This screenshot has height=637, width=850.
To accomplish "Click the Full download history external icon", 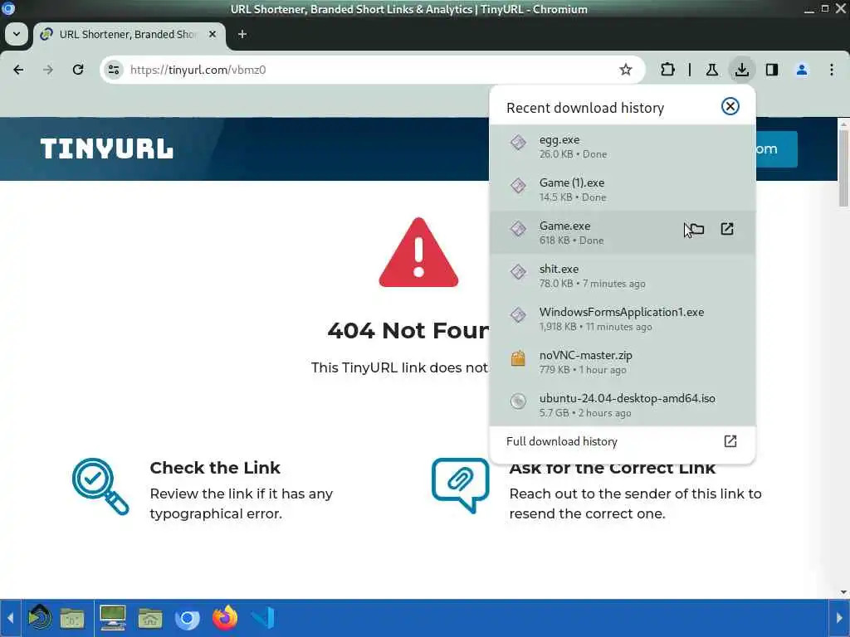I will pos(730,441).
